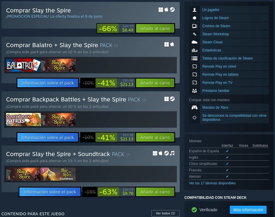Click the Préstamo familiar people icon
Viewport: 275px width, 217px height.
194,91
